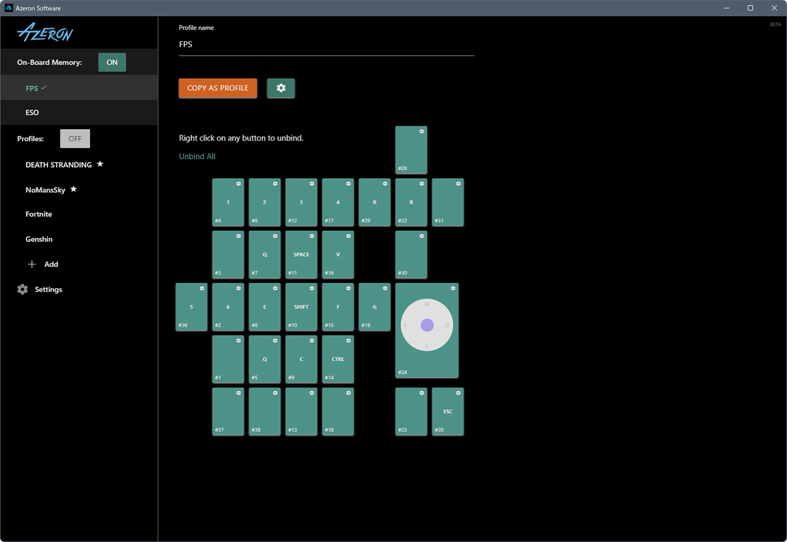Screen dimensions: 787x542
Task: Open gear settings on the ESC button #20
Action: [459, 393]
